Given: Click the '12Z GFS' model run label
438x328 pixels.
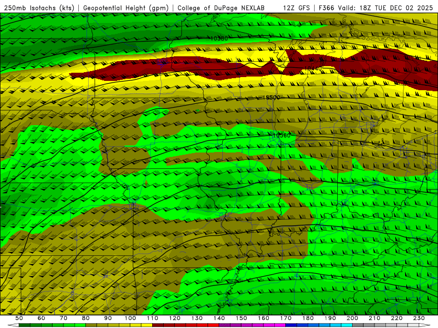Looking at the screenshot, I should pyautogui.click(x=296, y=8).
